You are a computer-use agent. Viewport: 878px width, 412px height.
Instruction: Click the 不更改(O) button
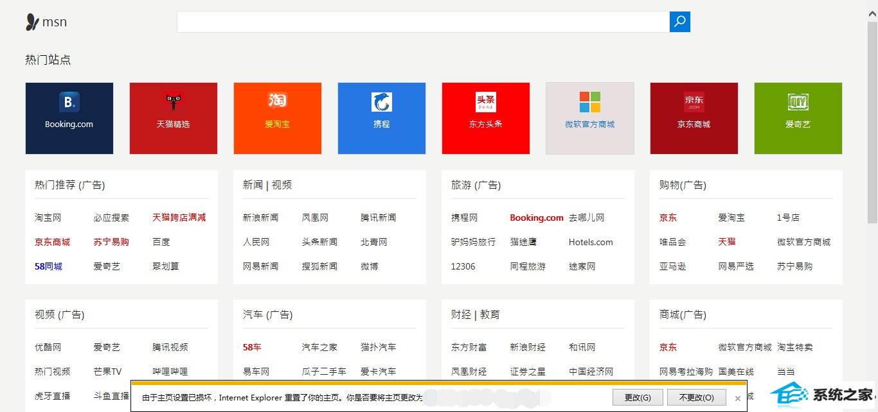tap(696, 397)
